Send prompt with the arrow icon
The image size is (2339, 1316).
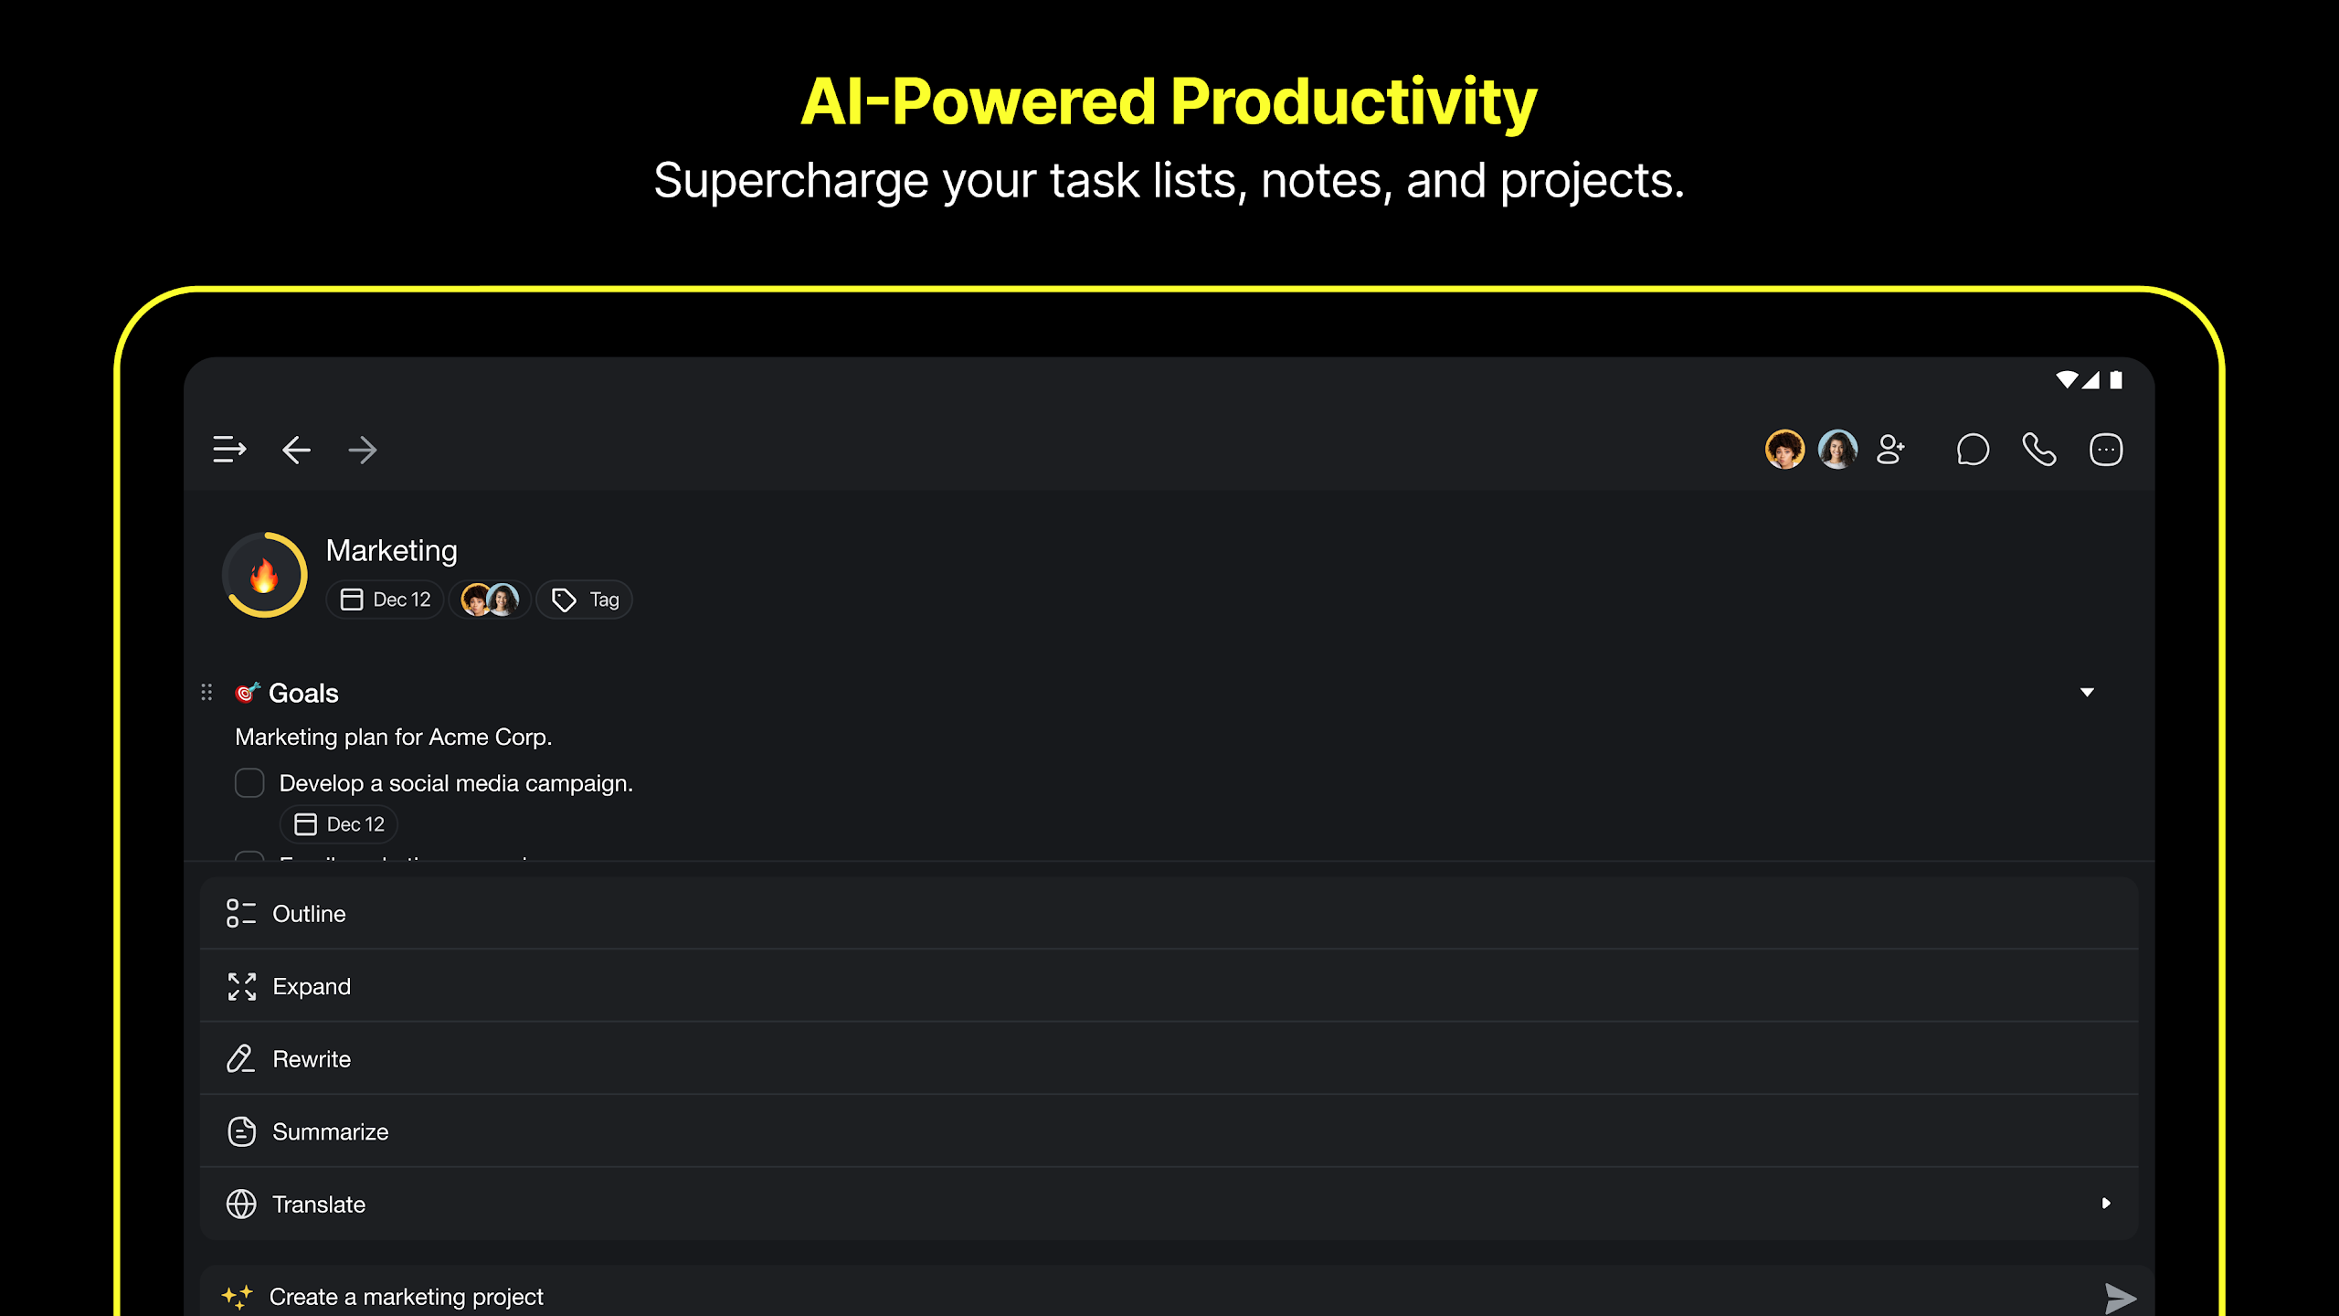pos(2120,1298)
